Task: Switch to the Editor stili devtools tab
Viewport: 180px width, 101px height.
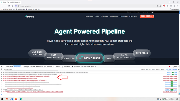Action: coord(40,66)
